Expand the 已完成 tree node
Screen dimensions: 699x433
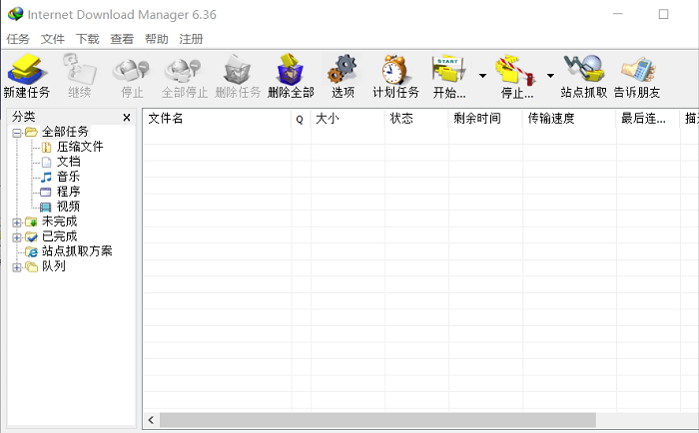17,237
